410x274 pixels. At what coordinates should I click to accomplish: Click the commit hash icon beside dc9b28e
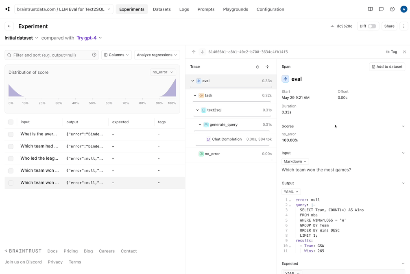332,26
